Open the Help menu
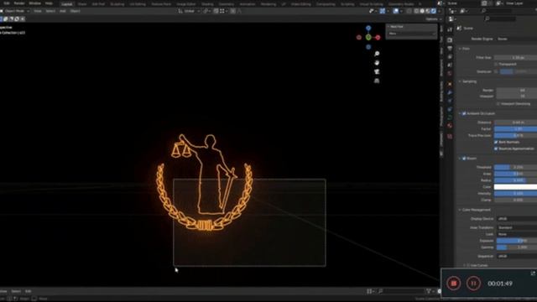The height and width of the screenshot is (302, 537). [49, 3]
